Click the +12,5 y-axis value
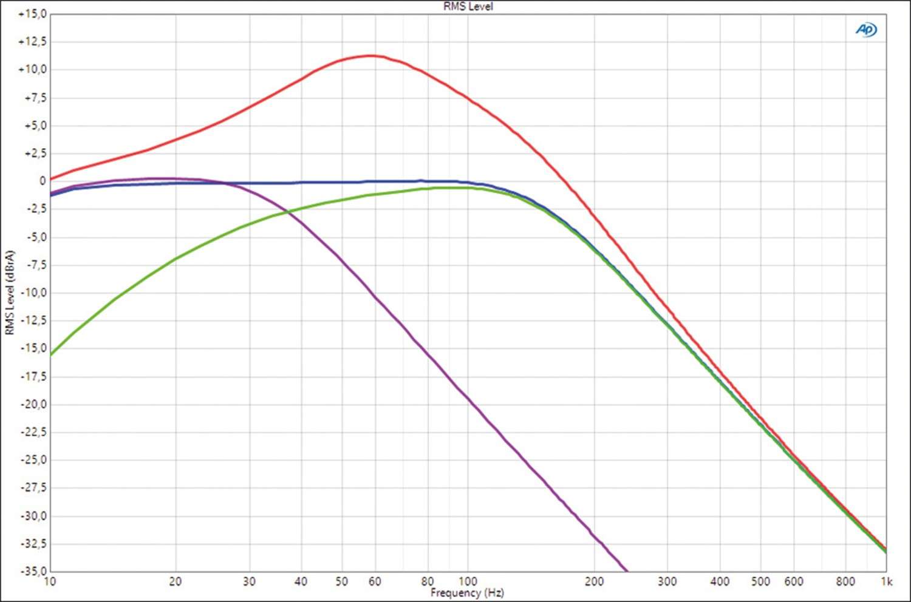 [33, 42]
